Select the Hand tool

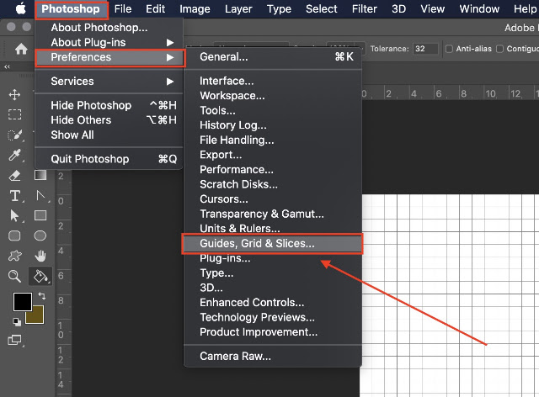(40, 256)
